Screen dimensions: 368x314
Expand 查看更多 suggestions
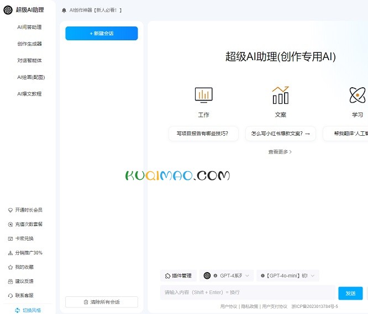(280, 152)
